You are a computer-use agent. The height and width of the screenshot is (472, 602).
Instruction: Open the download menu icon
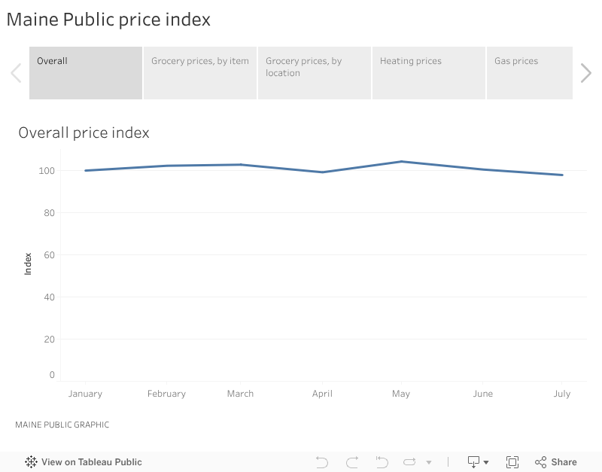[478, 462]
